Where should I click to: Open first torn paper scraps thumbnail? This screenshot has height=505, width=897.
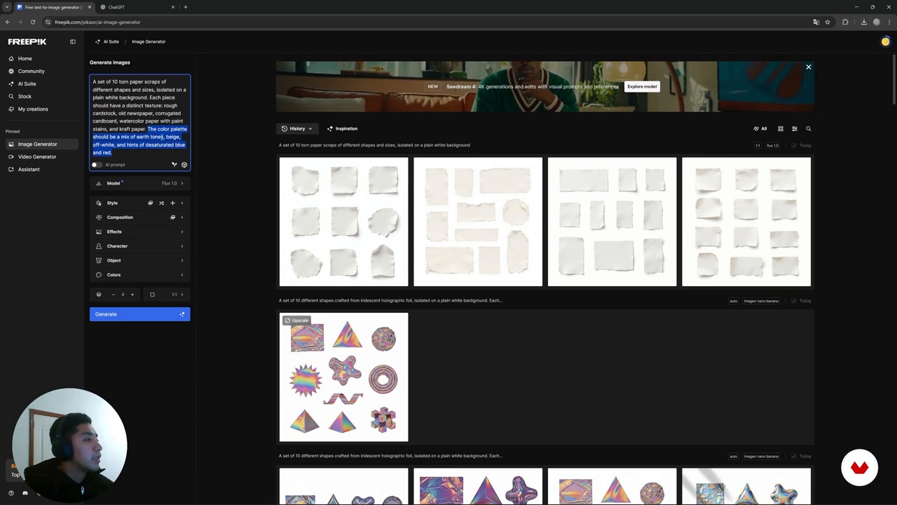coord(343,222)
